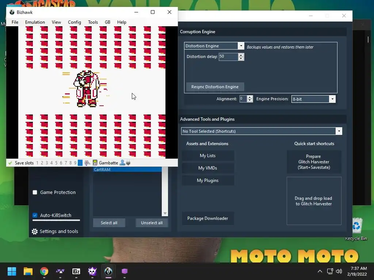
Task: Show hidden system tray icons
Action: [320, 271]
